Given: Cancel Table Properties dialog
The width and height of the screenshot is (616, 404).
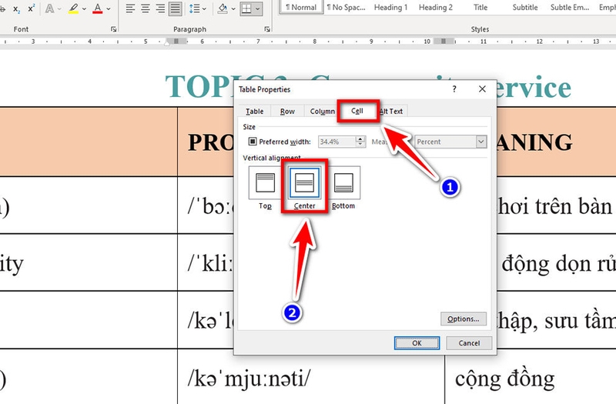Looking at the screenshot, I should 469,342.
